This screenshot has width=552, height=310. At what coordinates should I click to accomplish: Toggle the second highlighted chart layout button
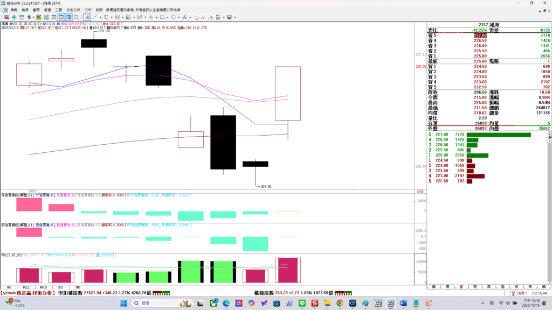(x=62, y=17)
